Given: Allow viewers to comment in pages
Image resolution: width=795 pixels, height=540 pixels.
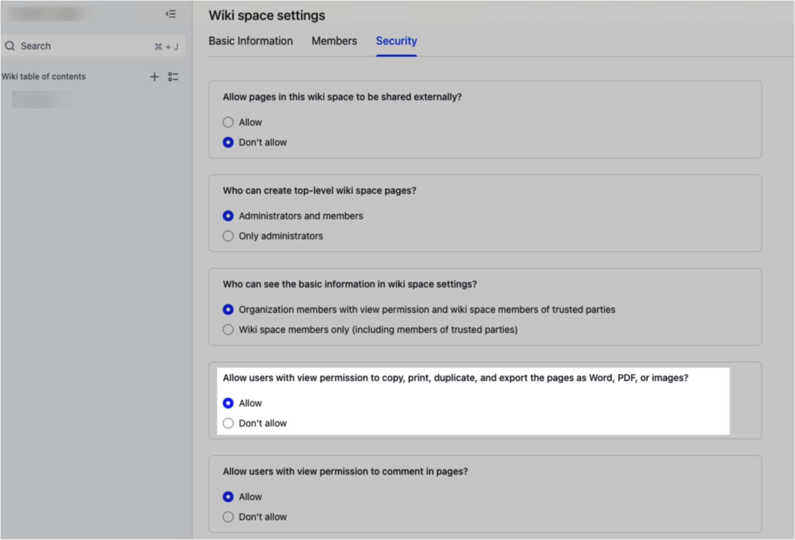Looking at the screenshot, I should click(x=228, y=497).
